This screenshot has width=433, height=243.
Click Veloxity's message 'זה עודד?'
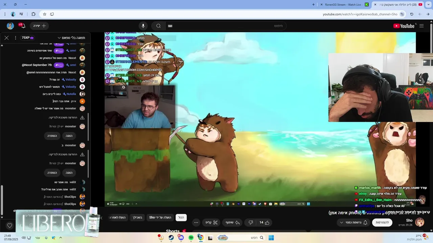click(x=54, y=80)
